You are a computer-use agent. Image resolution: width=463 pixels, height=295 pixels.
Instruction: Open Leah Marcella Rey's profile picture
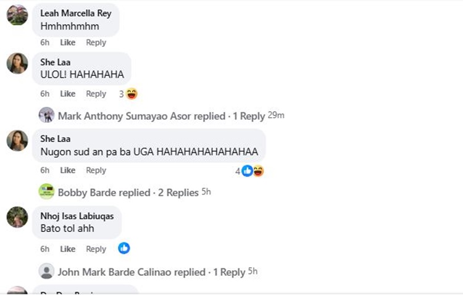pyautogui.click(x=17, y=15)
